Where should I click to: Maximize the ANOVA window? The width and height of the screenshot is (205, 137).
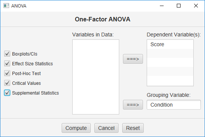point(179,6)
